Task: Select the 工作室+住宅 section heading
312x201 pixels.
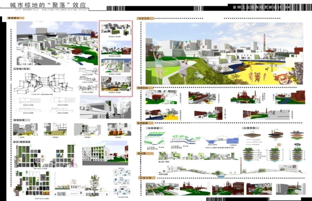Action: (22, 69)
